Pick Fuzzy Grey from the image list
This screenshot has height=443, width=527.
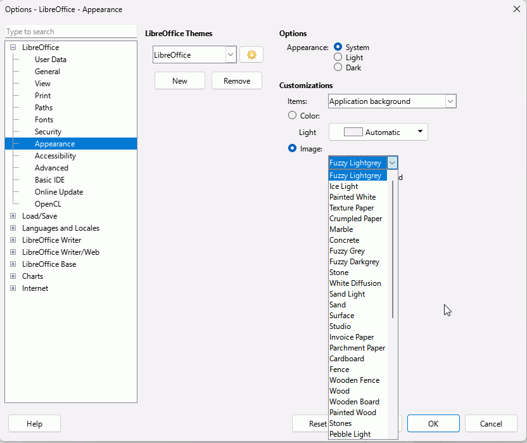(358, 251)
